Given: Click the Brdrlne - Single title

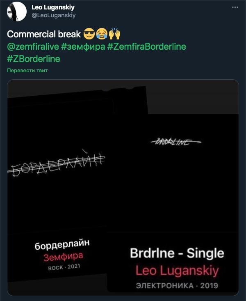Looking at the screenshot, I should [x=177, y=253].
